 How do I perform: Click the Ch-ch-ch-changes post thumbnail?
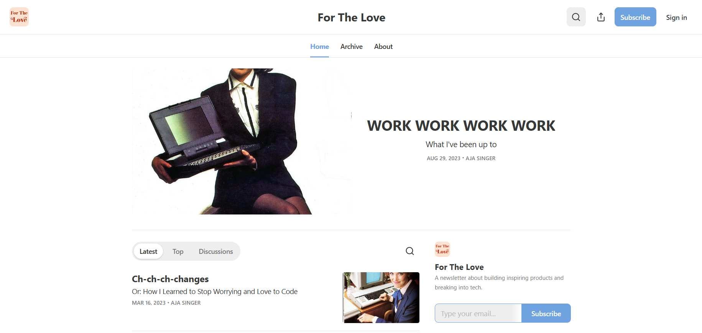(381, 297)
